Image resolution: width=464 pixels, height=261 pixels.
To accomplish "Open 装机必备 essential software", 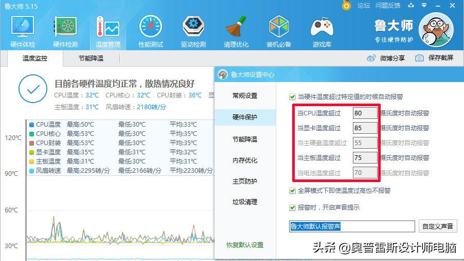I will point(278,32).
